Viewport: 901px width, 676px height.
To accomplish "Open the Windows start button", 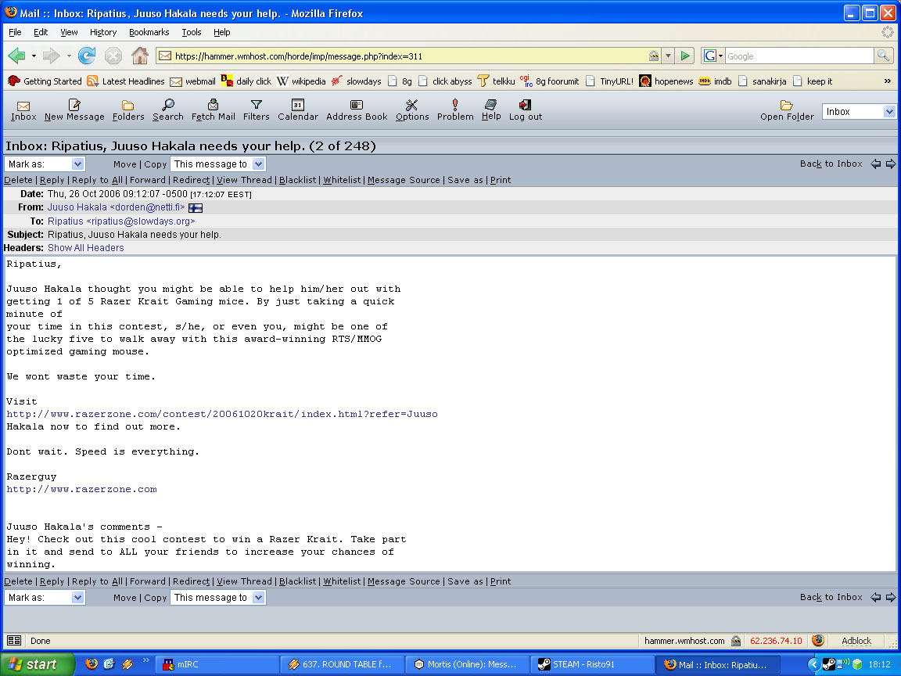I will click(x=38, y=664).
